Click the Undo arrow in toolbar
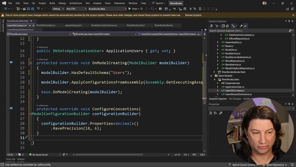296x167 pixels. (x=38, y=9)
